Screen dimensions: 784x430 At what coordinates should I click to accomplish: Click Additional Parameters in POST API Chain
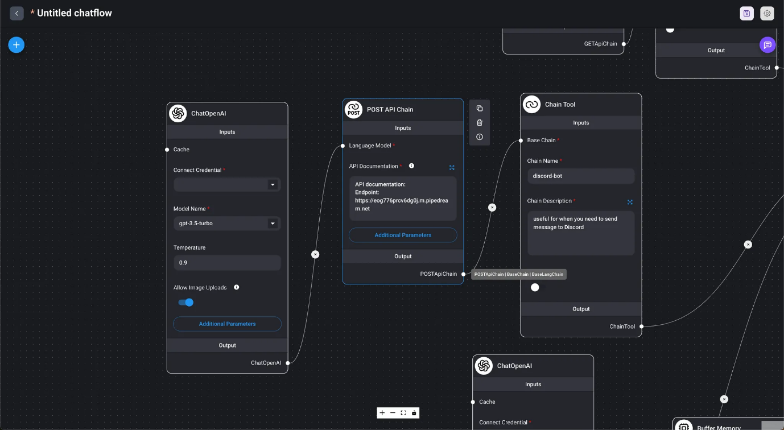pyautogui.click(x=403, y=235)
